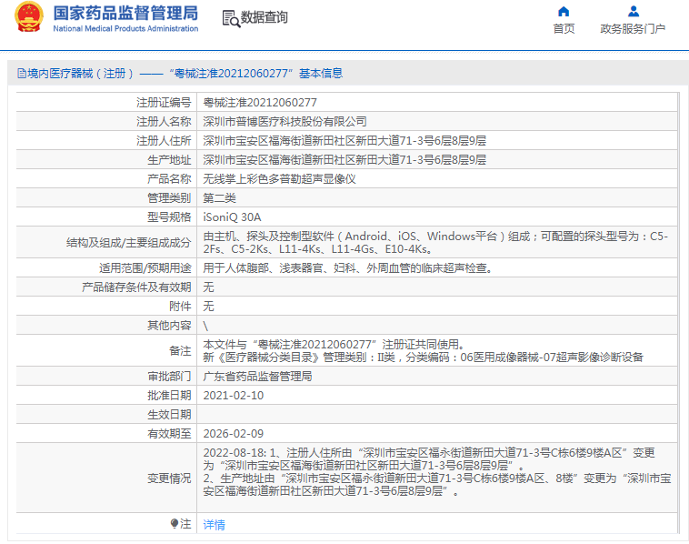Image resolution: width=689 pixels, height=544 pixels.
Task: Click the 适用范围/预期用途 row label
Action: (145, 267)
